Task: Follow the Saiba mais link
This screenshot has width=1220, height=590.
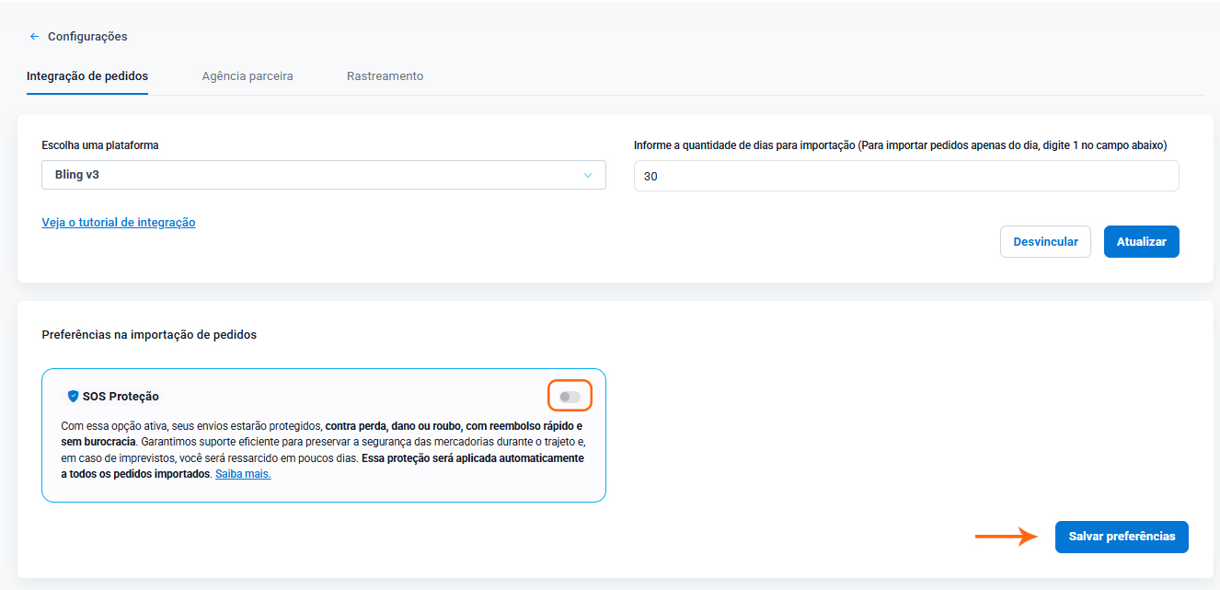Action: tap(243, 475)
